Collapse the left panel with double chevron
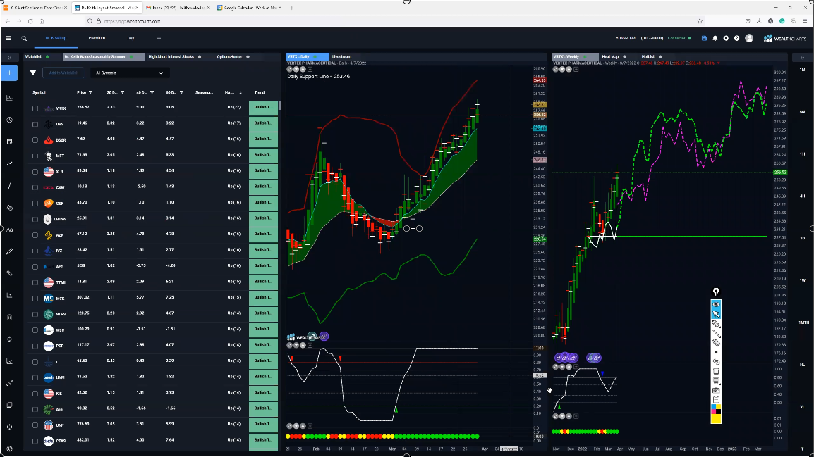814x457 pixels. tap(9, 58)
